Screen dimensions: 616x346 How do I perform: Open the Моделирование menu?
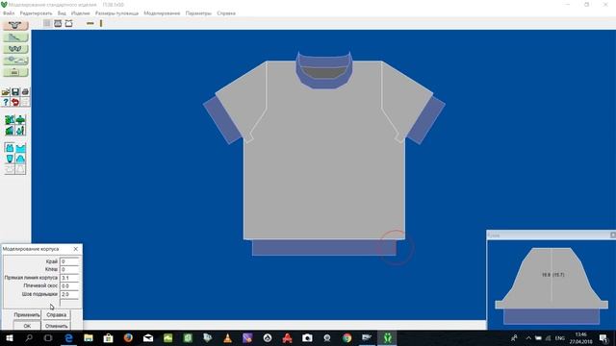[x=162, y=13]
